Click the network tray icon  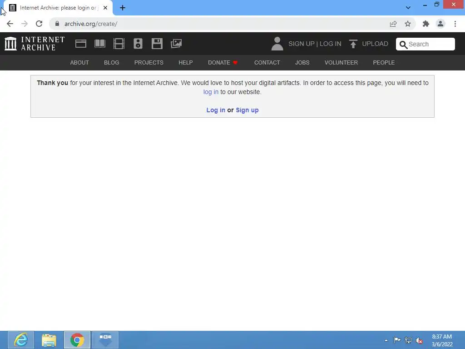click(408, 340)
